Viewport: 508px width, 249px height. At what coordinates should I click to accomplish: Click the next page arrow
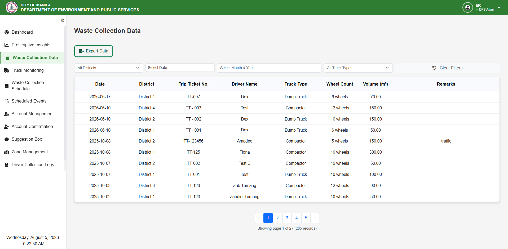click(x=315, y=218)
